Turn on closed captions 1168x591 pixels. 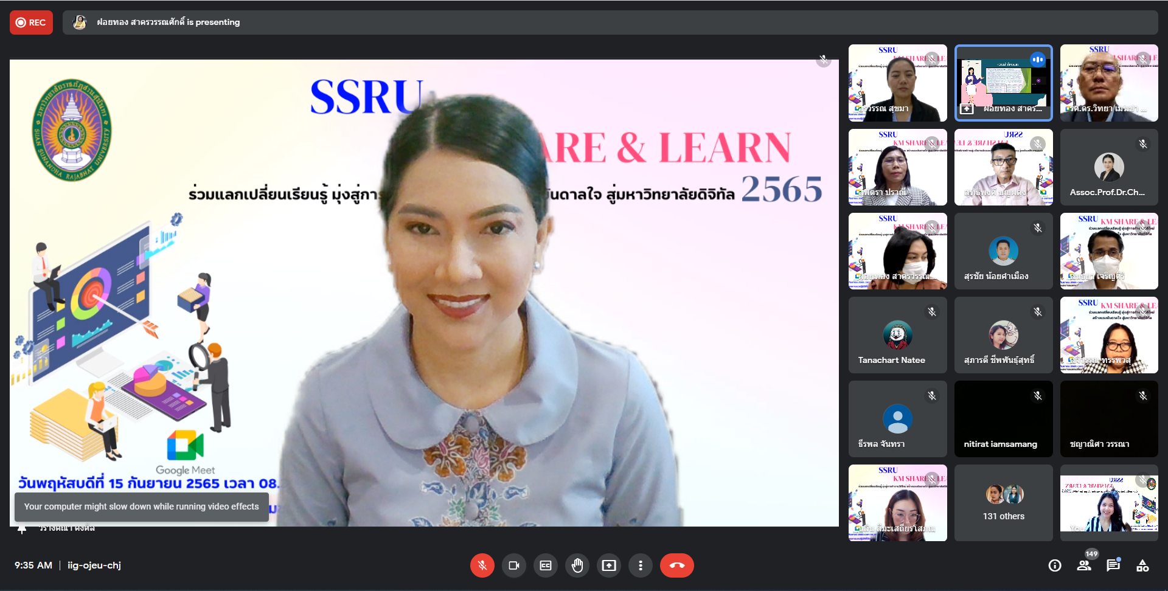(546, 565)
